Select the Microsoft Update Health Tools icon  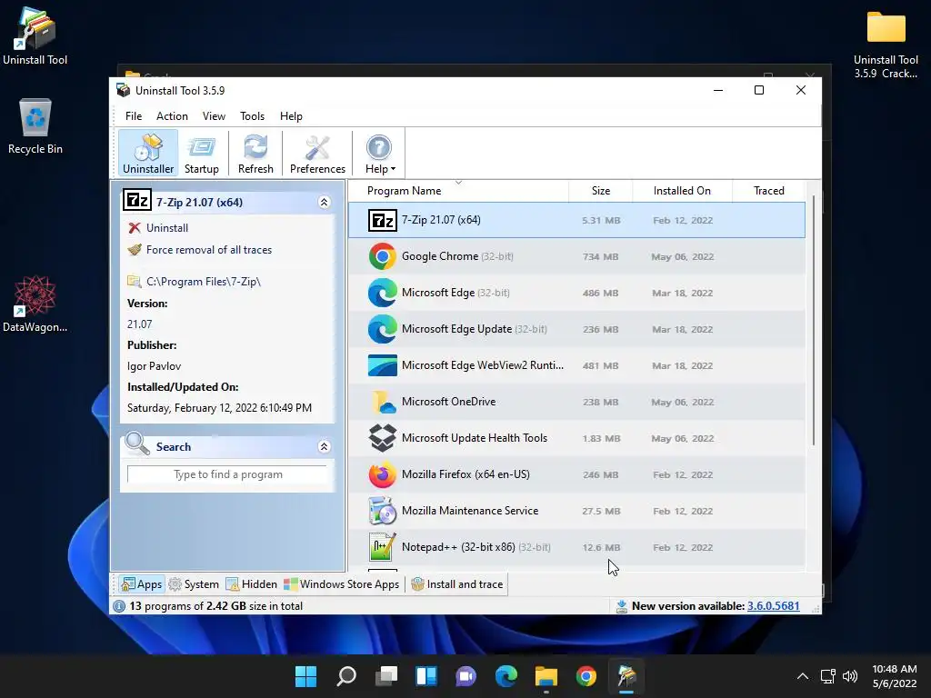[383, 438]
